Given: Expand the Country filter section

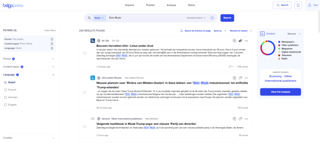Looking at the screenshot, I should (29, 138).
